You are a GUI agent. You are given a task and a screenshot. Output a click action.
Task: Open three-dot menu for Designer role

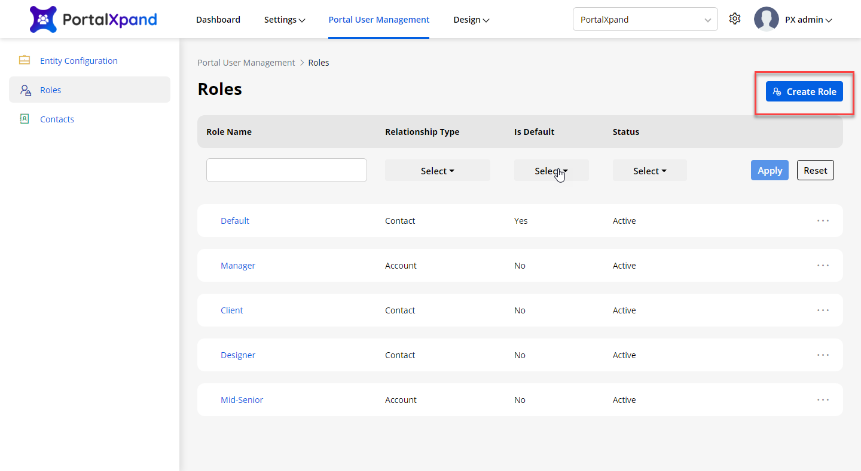(x=823, y=355)
